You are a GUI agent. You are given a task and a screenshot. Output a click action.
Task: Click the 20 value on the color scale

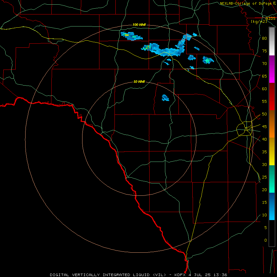click(x=264, y=190)
